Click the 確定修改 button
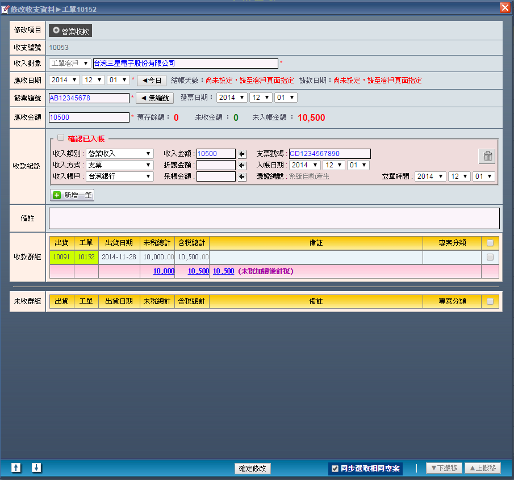Image resolution: width=514 pixels, height=480 pixels. tap(253, 469)
